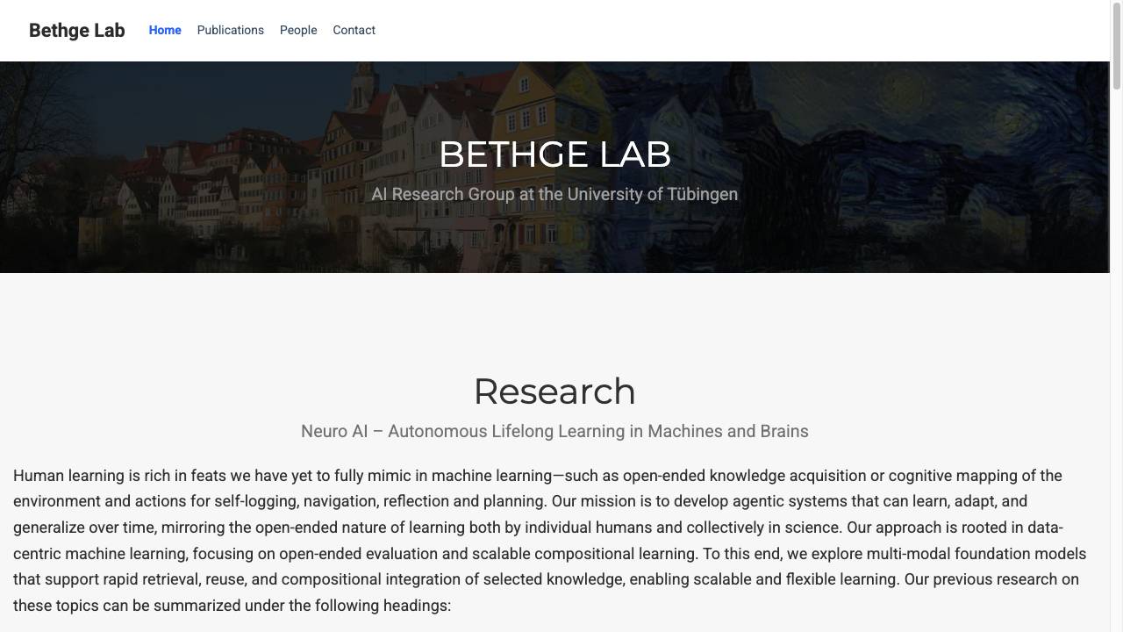The height and width of the screenshot is (632, 1123).
Task: Open the Bethge Lab brand link
Action: coord(77,31)
